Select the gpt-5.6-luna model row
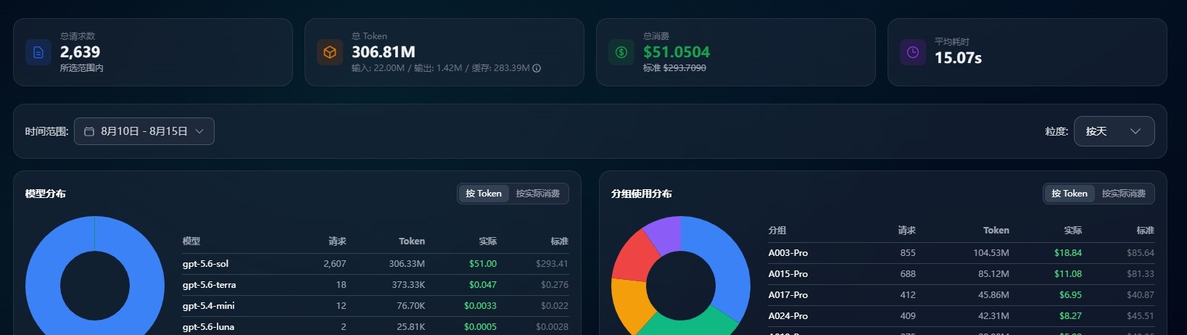The width and height of the screenshot is (1187, 335). (376, 326)
